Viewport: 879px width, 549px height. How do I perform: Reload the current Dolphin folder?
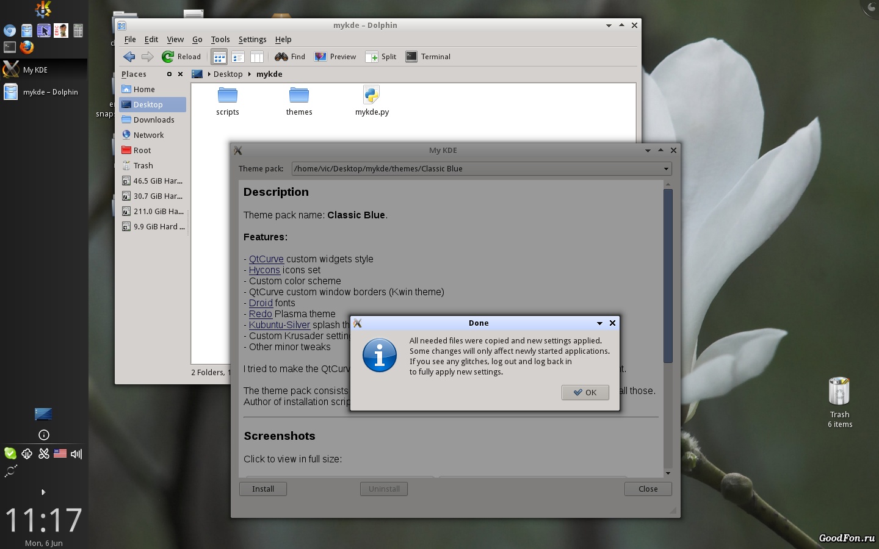[181, 57]
